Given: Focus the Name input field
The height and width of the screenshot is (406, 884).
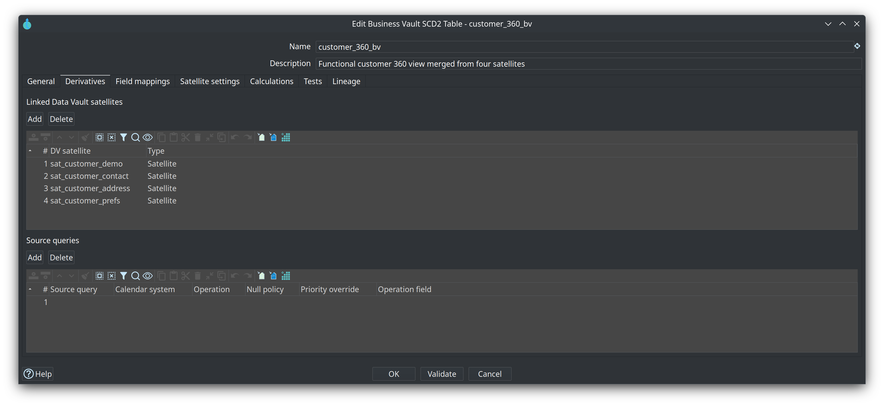Looking at the screenshot, I should click(584, 47).
